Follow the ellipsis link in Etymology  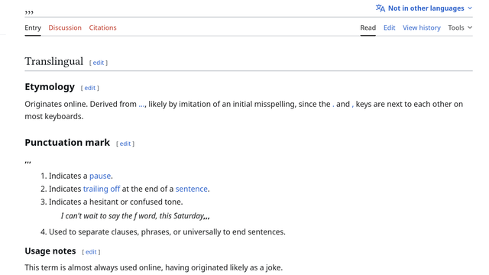[141, 105]
